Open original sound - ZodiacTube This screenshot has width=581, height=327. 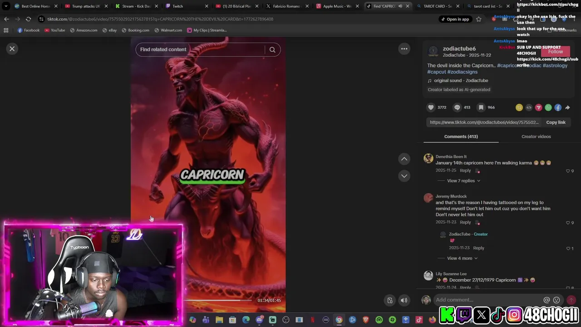pos(461,80)
